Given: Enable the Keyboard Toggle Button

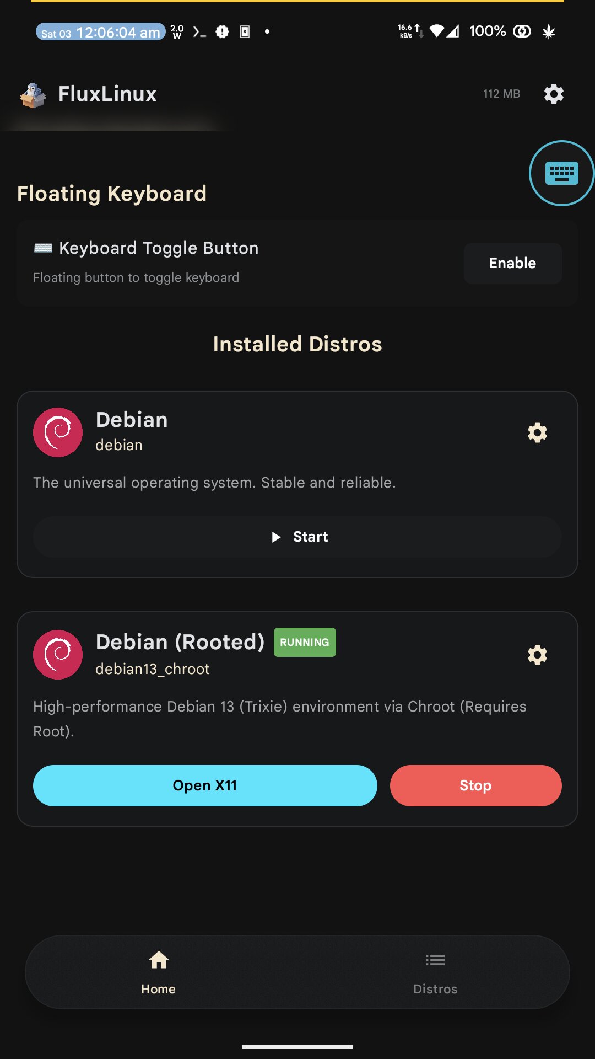Looking at the screenshot, I should click(x=512, y=263).
